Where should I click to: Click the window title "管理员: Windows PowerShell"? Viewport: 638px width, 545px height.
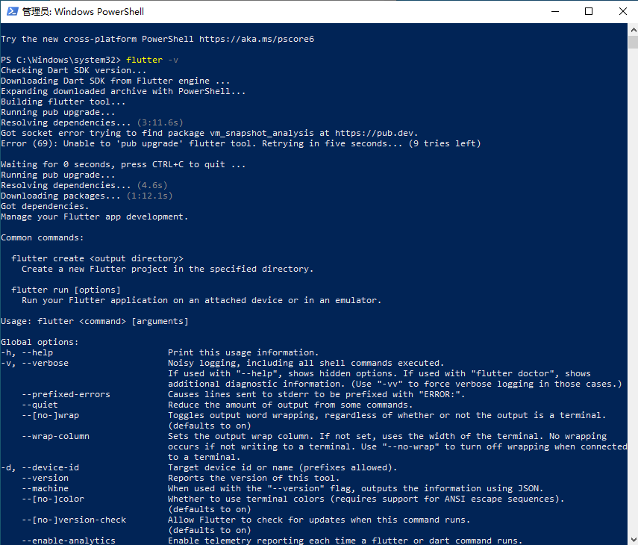(83, 11)
